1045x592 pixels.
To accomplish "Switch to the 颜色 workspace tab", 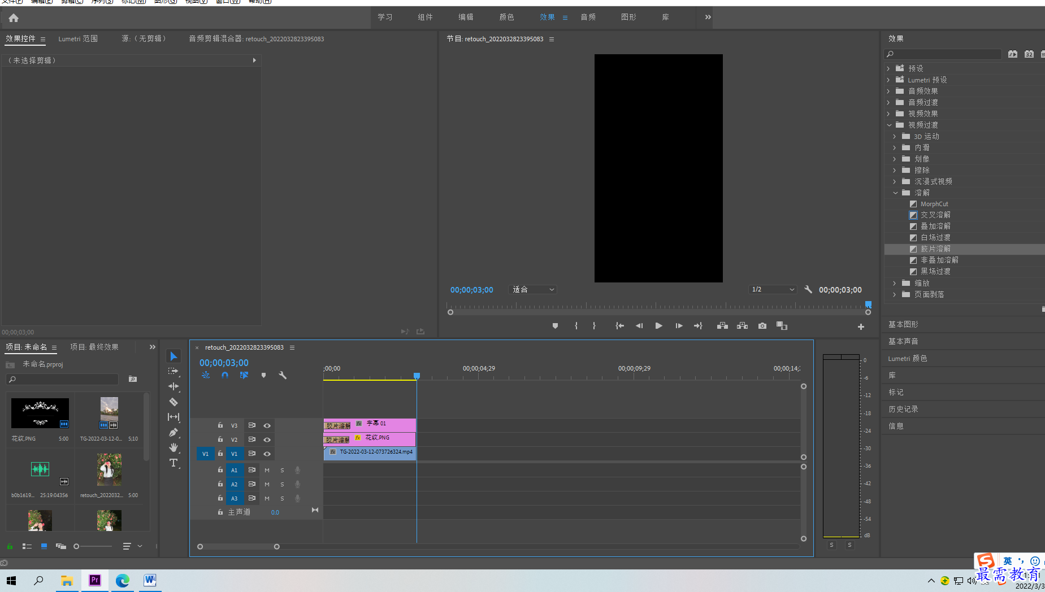I will [x=506, y=17].
